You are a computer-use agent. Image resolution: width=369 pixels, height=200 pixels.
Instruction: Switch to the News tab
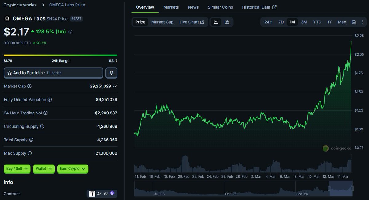pos(193,7)
